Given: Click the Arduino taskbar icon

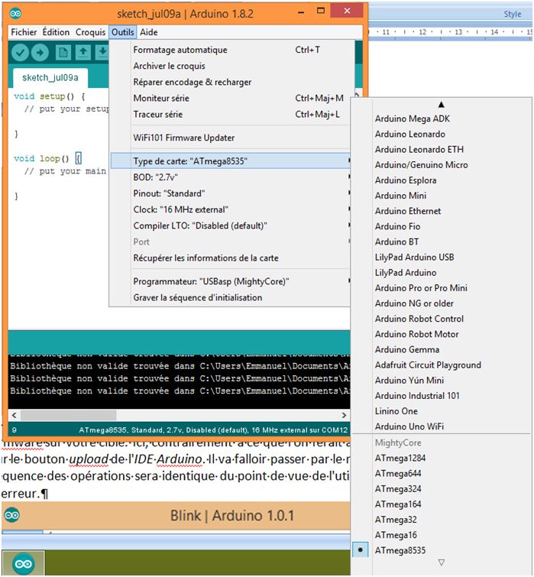Looking at the screenshot, I should point(24,563).
